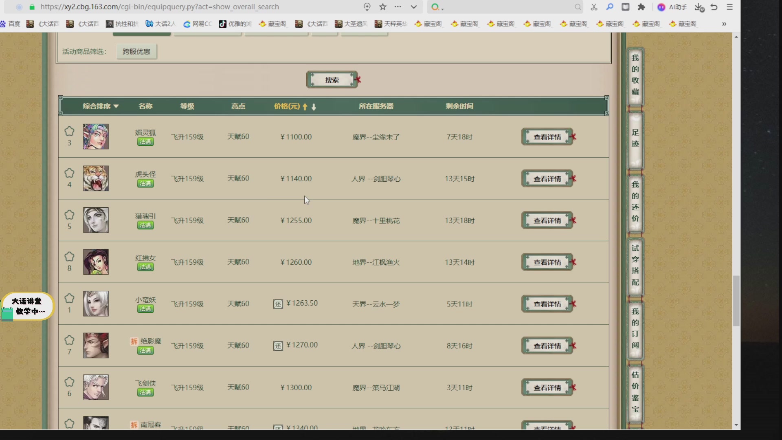782x440 pixels.
Task: Open the 优雅的 bookmark with TikTok icon
Action: pyautogui.click(x=235, y=24)
